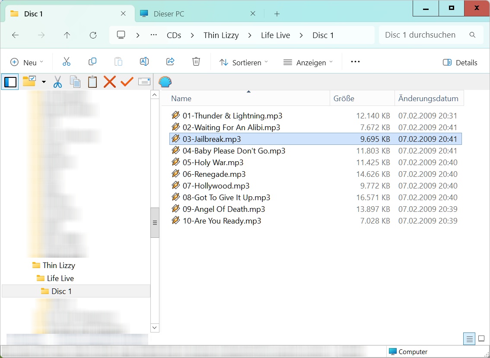This screenshot has width=490, height=358.
Task: Toggle the navigation pane split-view button
Action: pos(10,82)
